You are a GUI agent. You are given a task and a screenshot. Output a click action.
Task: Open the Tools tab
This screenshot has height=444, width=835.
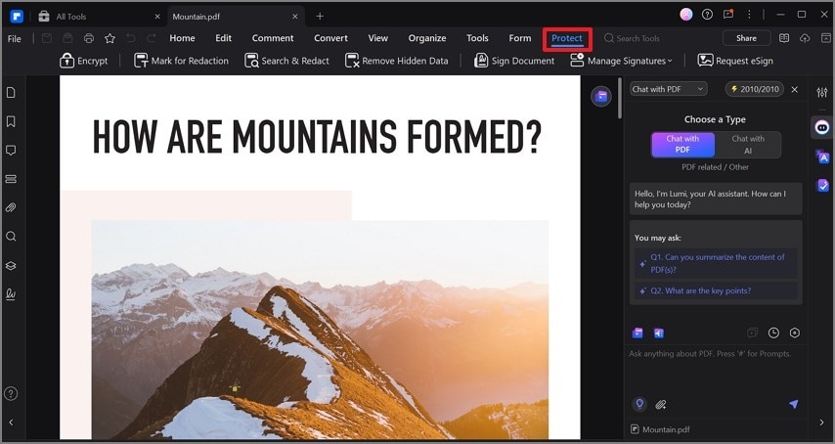[x=477, y=38]
